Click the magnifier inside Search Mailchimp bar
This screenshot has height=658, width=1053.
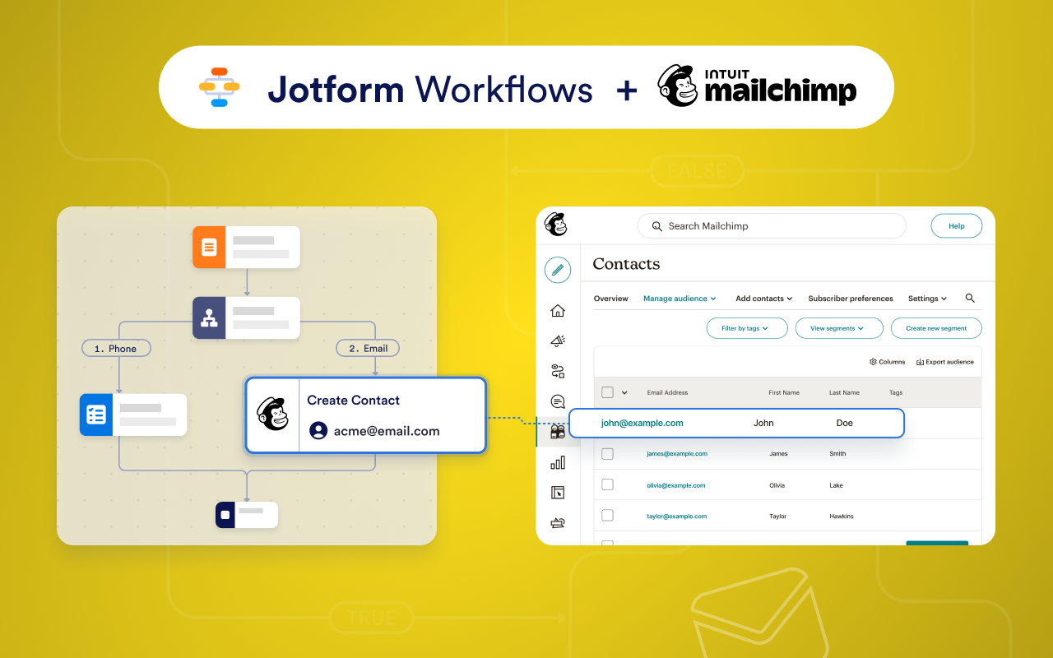656,226
